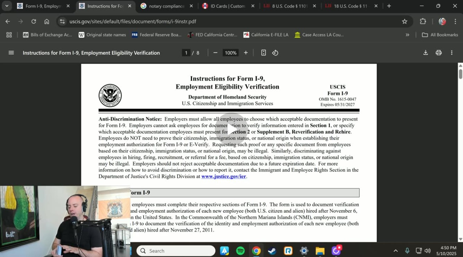
Task: Open the Chrome extensions menu
Action: click(x=423, y=21)
